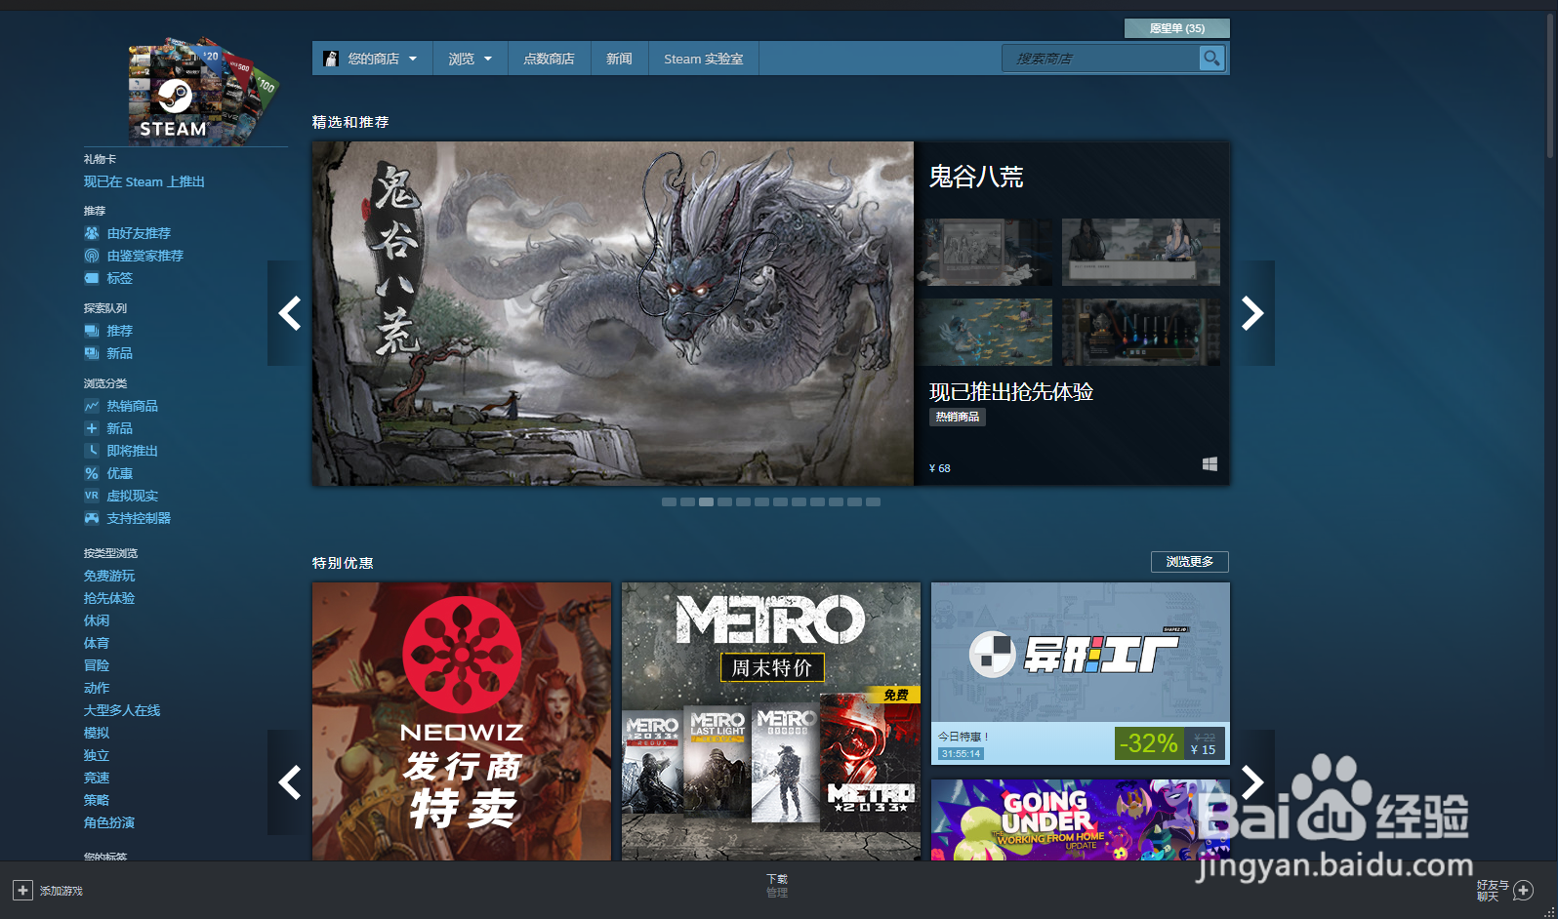Open 由鉴赏家推荐 link
The width and height of the screenshot is (1558, 919).
coord(145,256)
